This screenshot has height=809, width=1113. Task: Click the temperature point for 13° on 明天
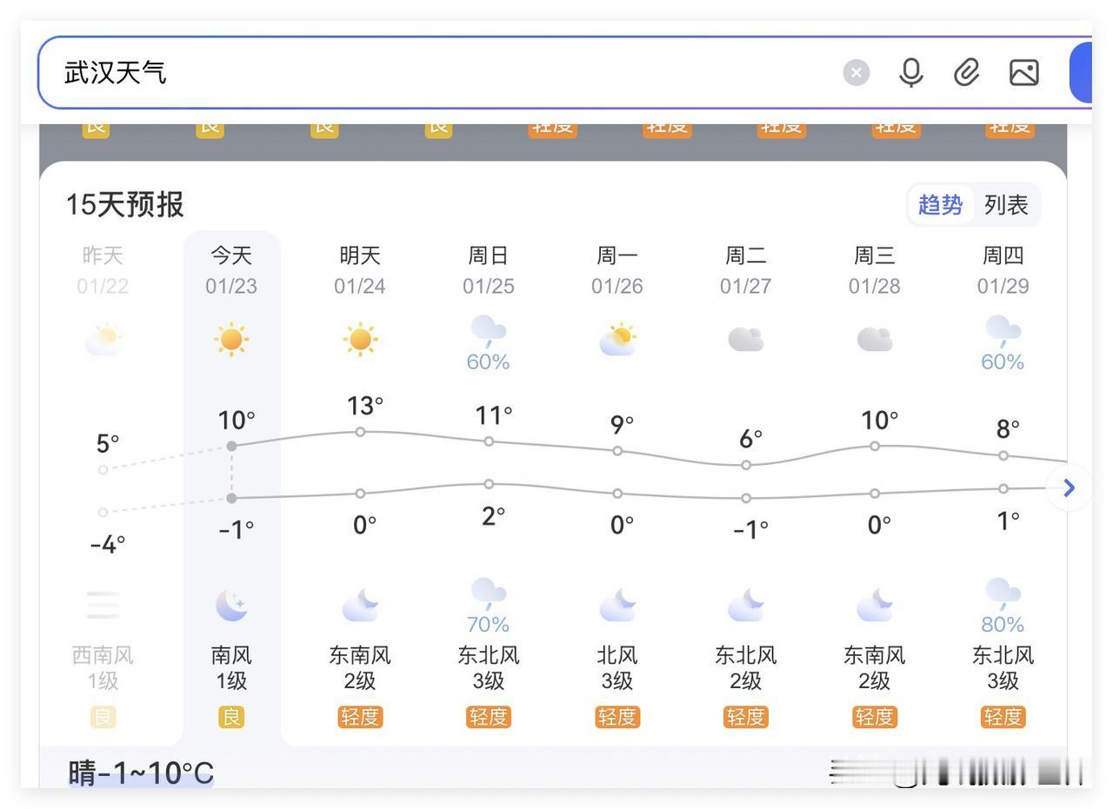point(359,431)
